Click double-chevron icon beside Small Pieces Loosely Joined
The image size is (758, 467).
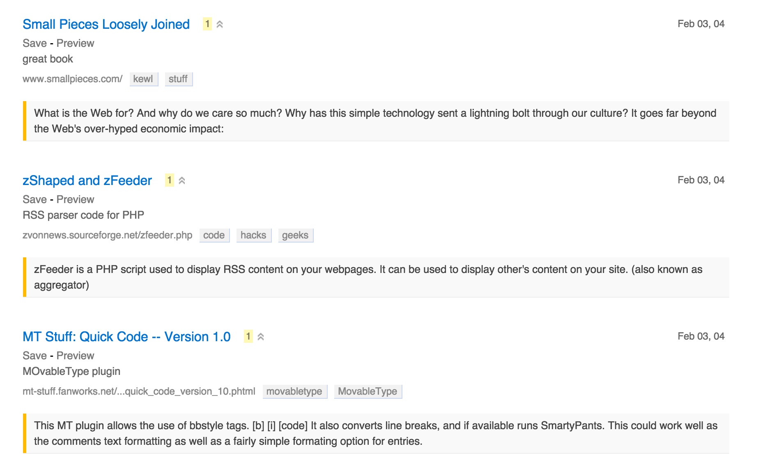(x=220, y=25)
